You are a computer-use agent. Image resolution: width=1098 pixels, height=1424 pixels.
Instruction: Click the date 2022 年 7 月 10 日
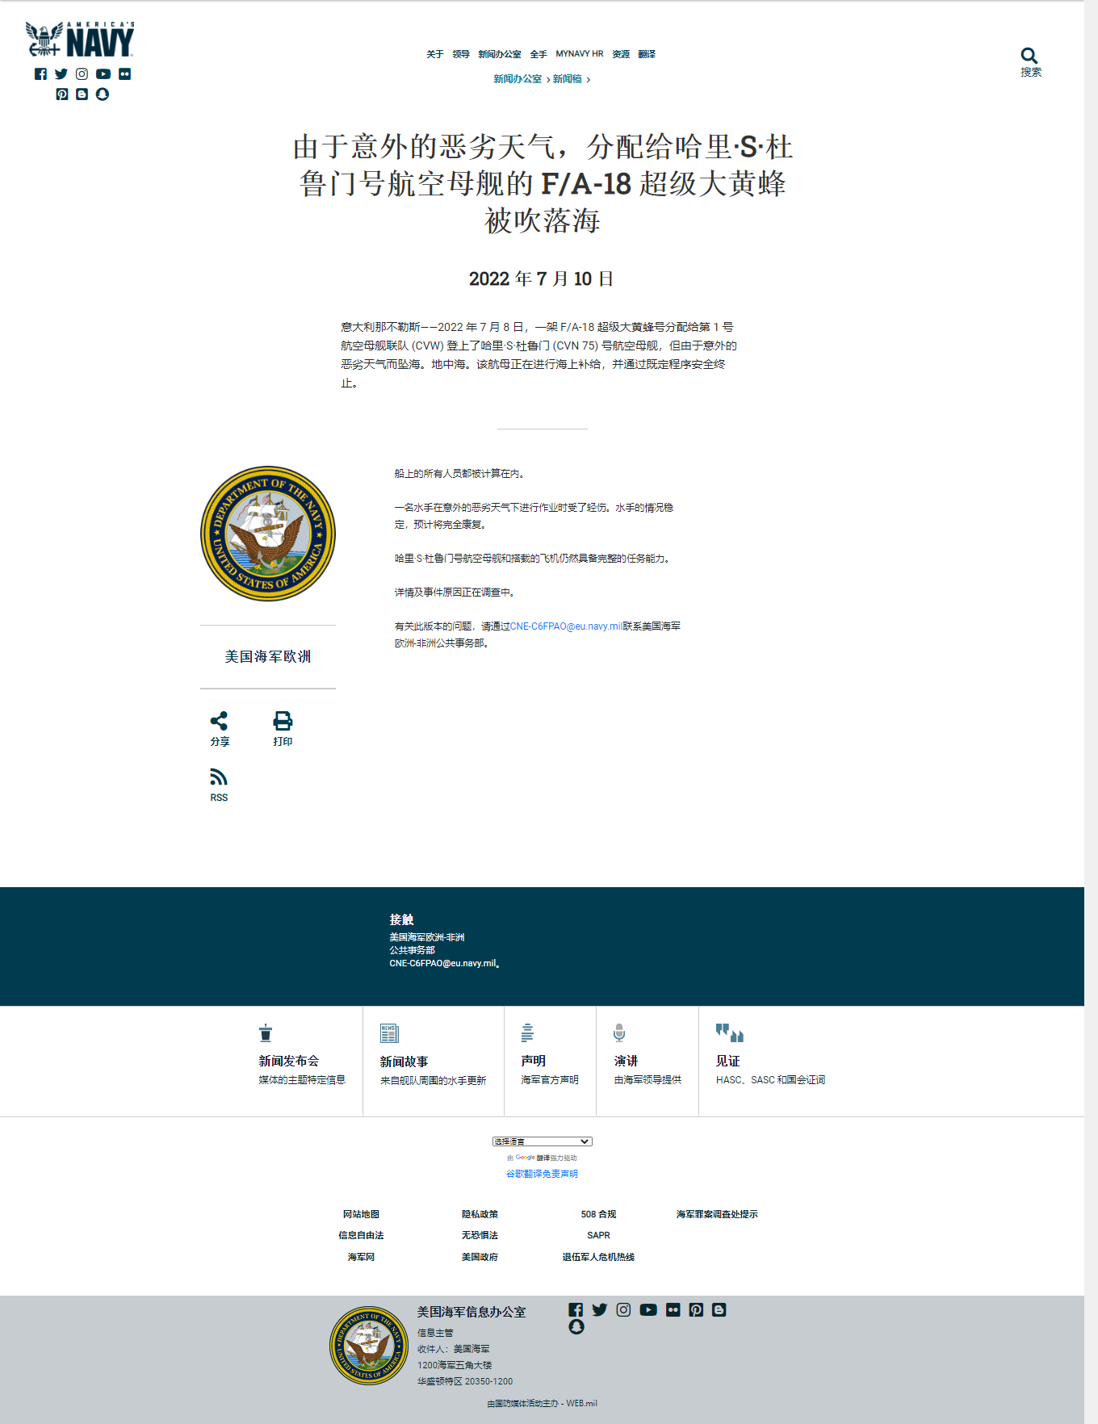541,279
